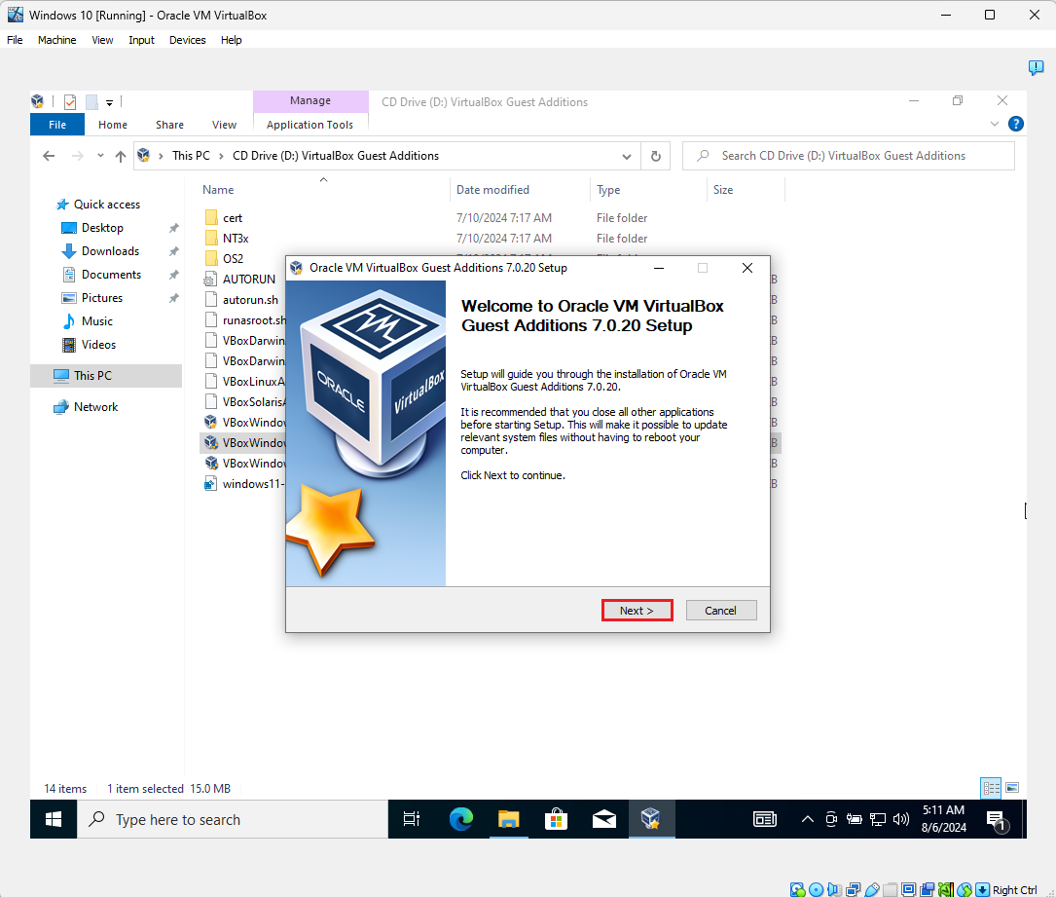This screenshot has height=897, width=1056.
Task: Open the Share tab in File Explorer
Action: pos(169,125)
